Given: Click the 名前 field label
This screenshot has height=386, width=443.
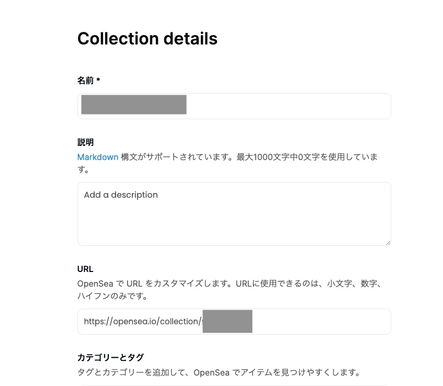Looking at the screenshot, I should pyautogui.click(x=86, y=81).
